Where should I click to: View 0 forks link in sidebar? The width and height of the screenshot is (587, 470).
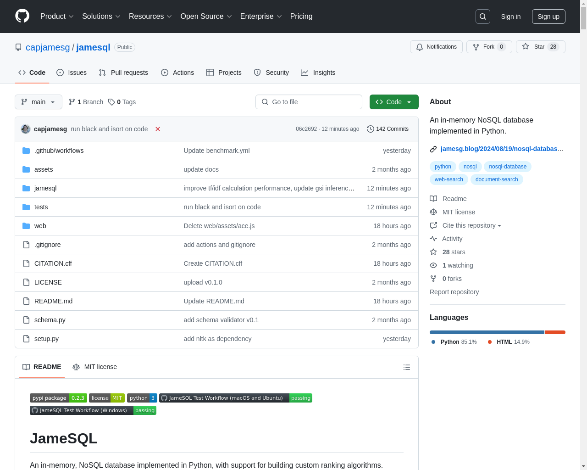[446, 279]
